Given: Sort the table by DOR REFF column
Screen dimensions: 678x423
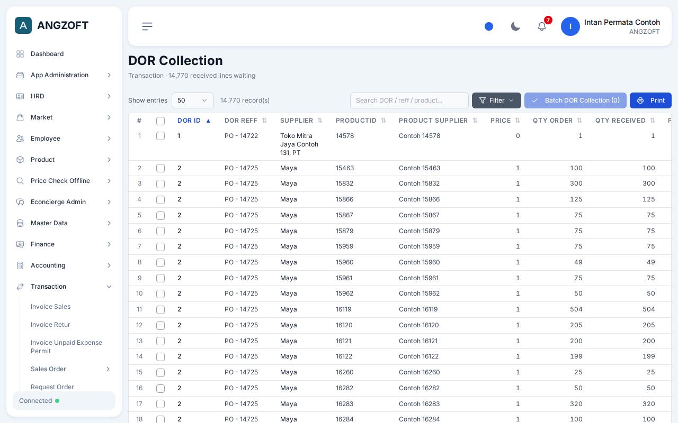Looking at the screenshot, I should [246, 121].
